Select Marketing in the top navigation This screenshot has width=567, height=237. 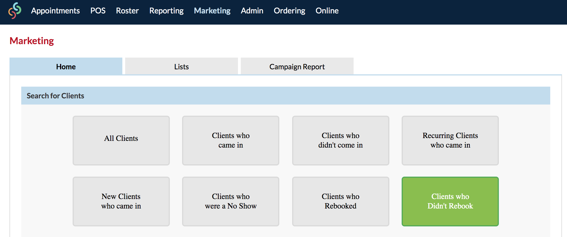click(x=212, y=11)
